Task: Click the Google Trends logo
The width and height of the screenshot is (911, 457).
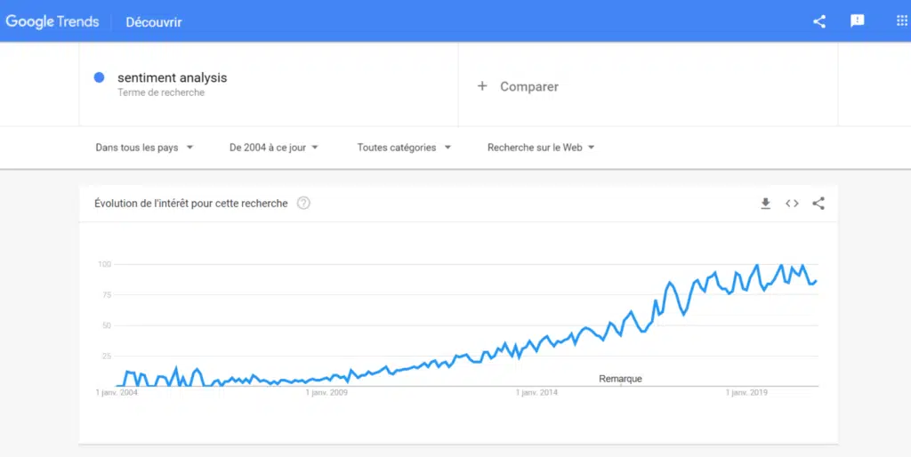Action: [x=52, y=22]
